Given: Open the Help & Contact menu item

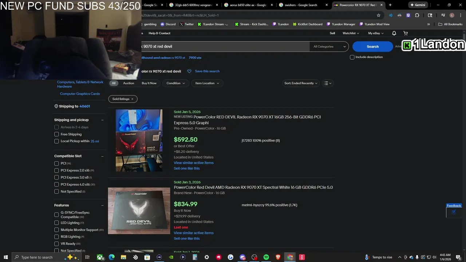Looking at the screenshot, I should point(159,33).
